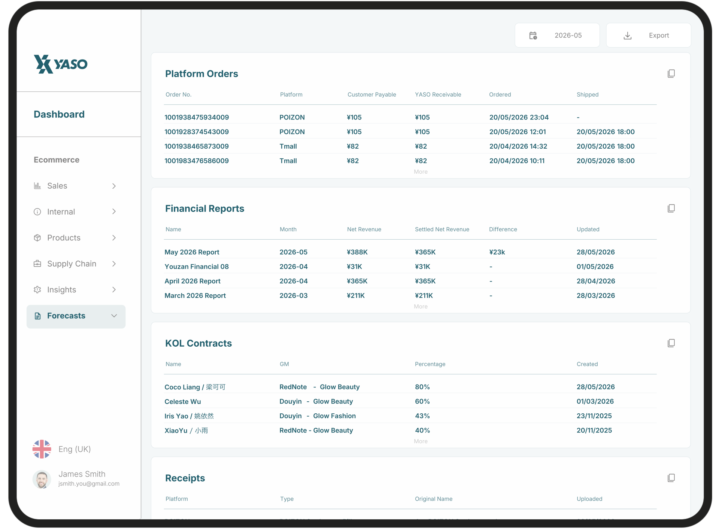Click the download icon beside Export
This screenshot has width=719, height=529.
pyautogui.click(x=628, y=36)
